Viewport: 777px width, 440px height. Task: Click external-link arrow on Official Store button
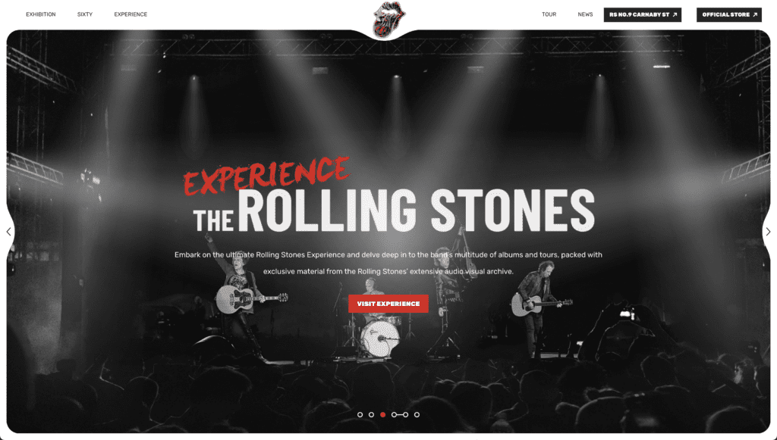pos(755,15)
